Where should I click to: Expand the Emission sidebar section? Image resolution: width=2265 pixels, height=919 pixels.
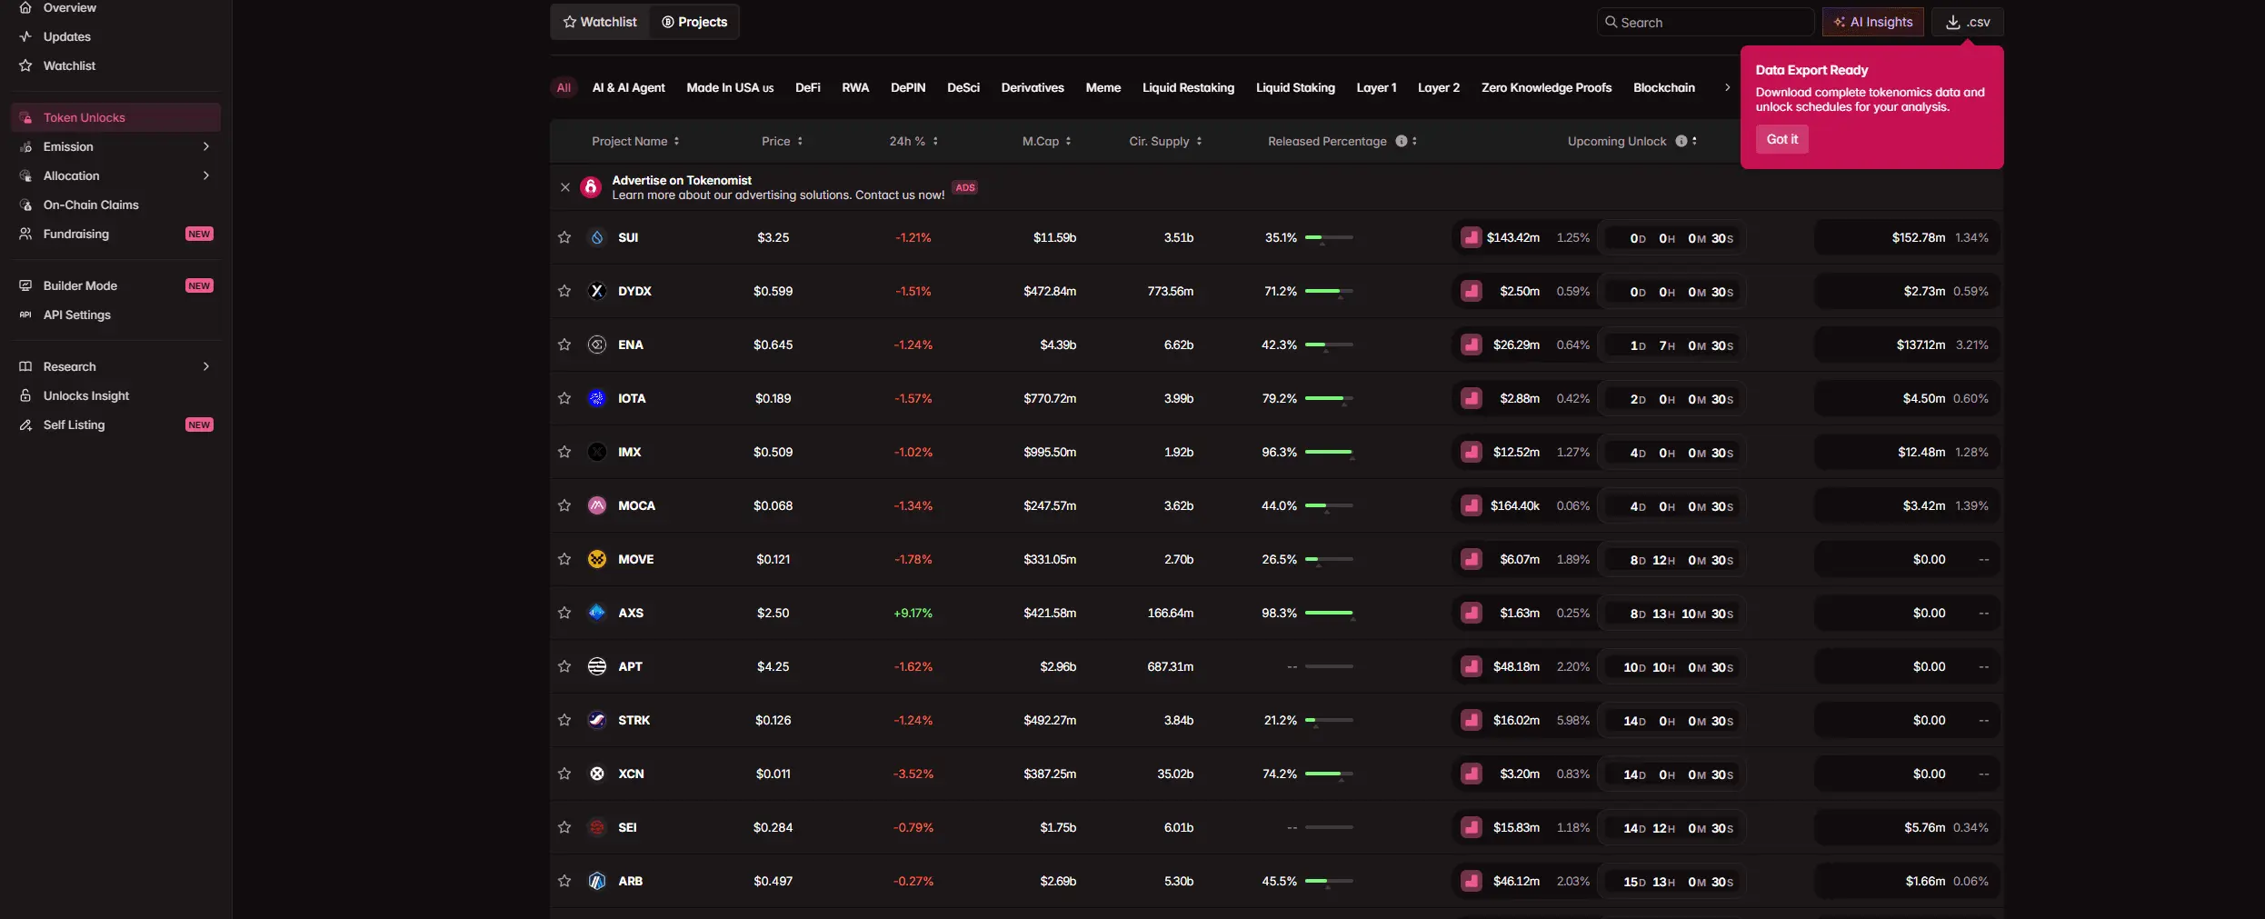point(206,146)
